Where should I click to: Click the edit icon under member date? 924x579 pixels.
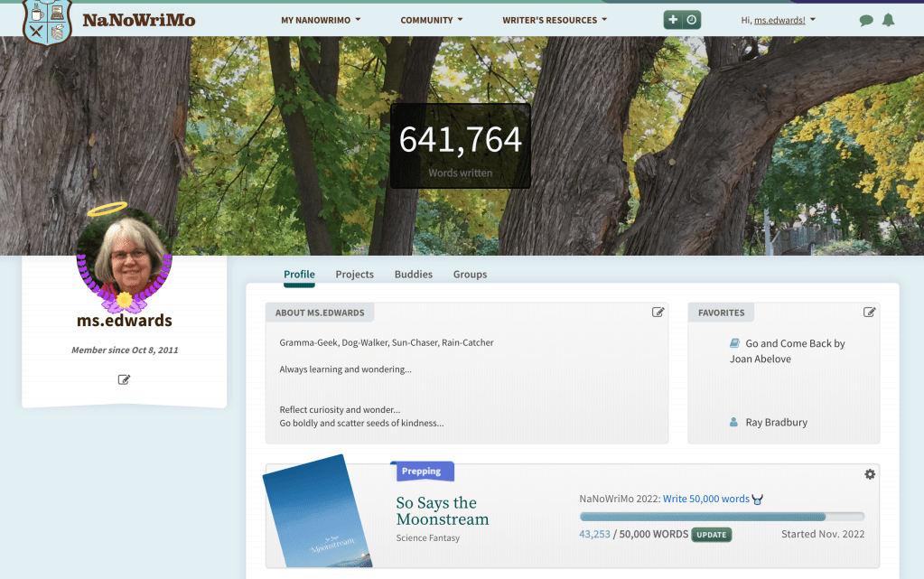click(125, 379)
